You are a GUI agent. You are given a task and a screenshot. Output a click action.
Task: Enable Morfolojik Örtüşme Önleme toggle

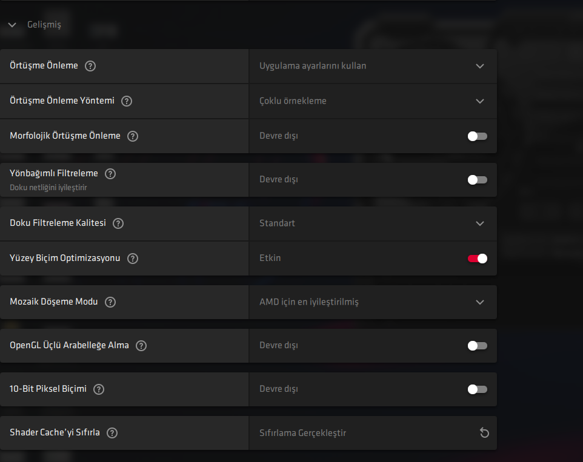coord(477,136)
